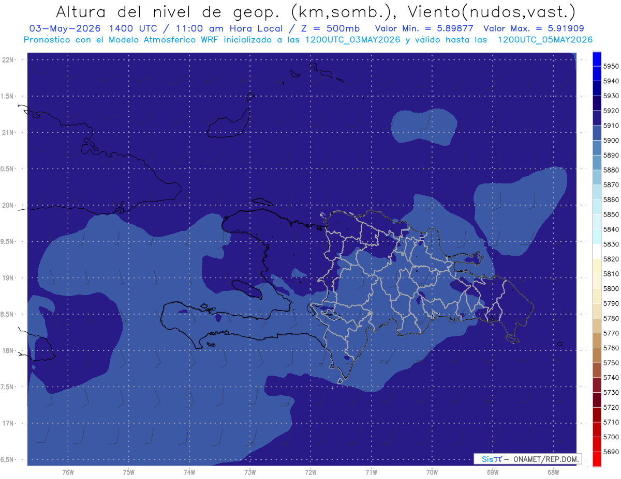621x479 pixels.
Task: Click the 72W longitude axis label
Action: pyautogui.click(x=310, y=472)
